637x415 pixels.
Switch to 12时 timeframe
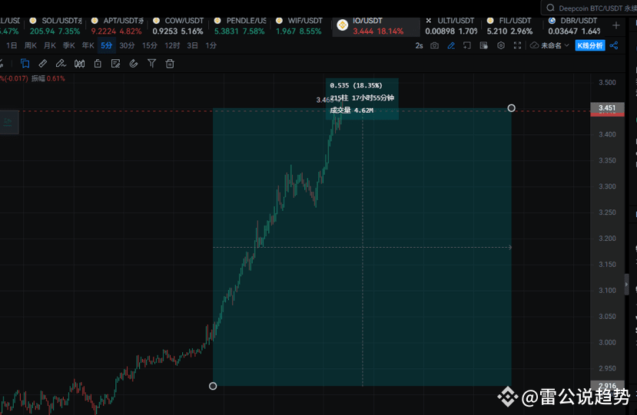(x=172, y=45)
